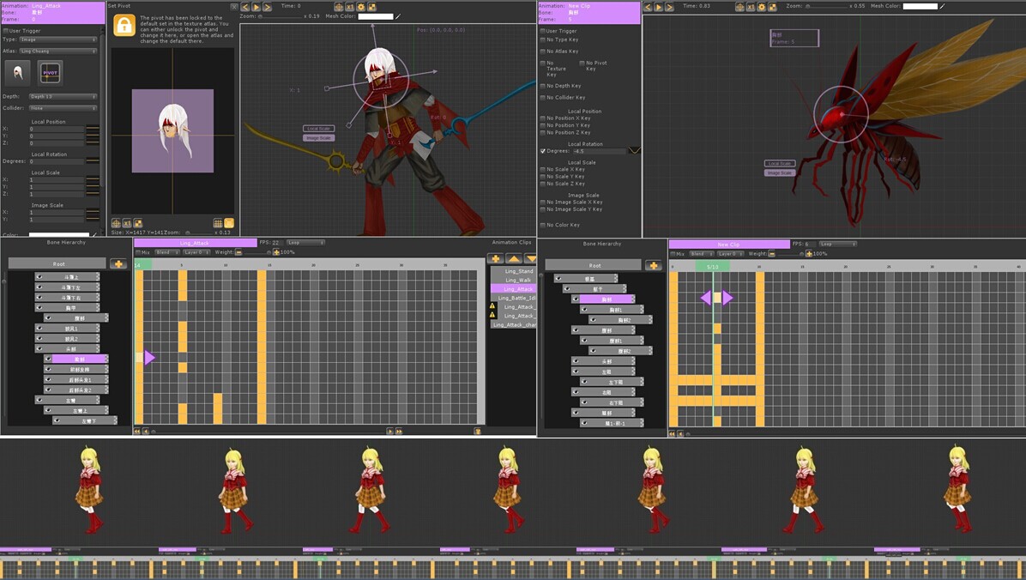Open the PIVOT button in the properties panel

(x=50, y=73)
